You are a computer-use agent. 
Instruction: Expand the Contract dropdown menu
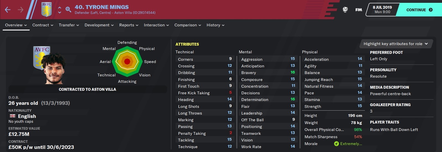pyautogui.click(x=43, y=25)
